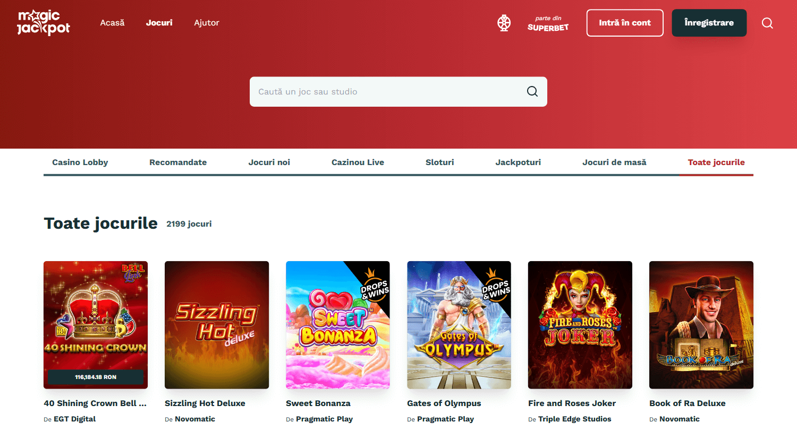797x448 pixels.
Task: Open Ajutor in top navigation
Action: tap(207, 23)
